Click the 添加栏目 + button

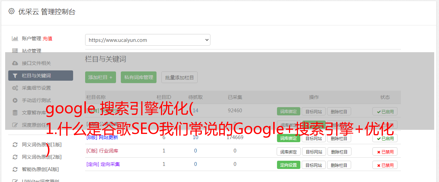tap(101, 77)
